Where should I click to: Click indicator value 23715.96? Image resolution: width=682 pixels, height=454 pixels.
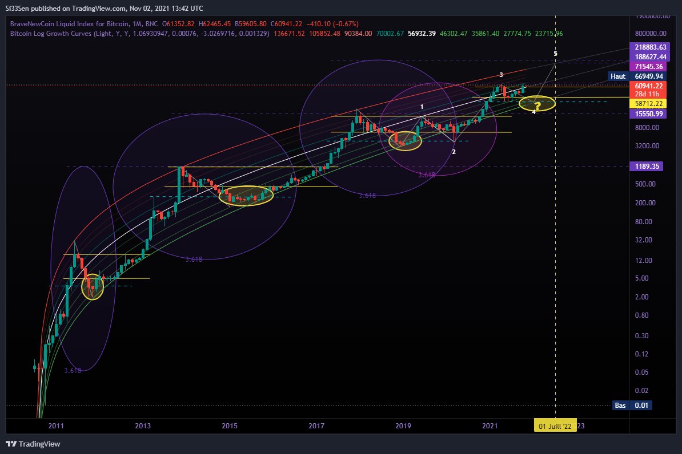549,34
